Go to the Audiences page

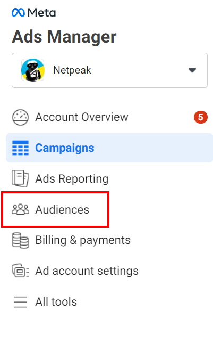pyautogui.click(x=62, y=209)
